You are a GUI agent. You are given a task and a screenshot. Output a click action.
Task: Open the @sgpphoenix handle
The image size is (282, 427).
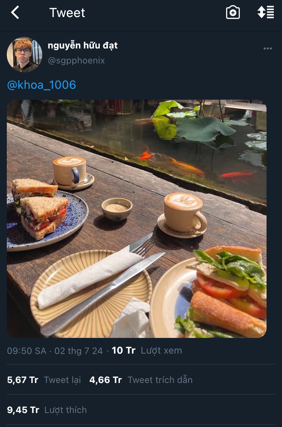point(76,61)
